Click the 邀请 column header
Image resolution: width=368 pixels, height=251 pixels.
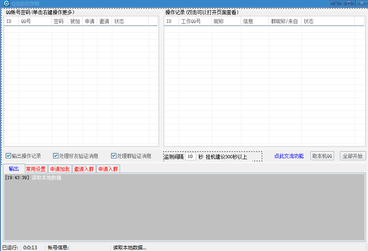click(105, 21)
